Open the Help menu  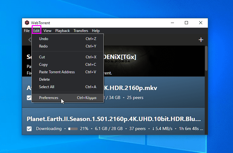(x=96, y=31)
